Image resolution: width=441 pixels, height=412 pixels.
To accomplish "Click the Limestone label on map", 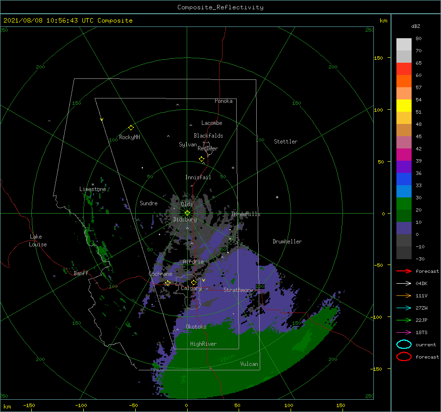I will pyautogui.click(x=93, y=189).
